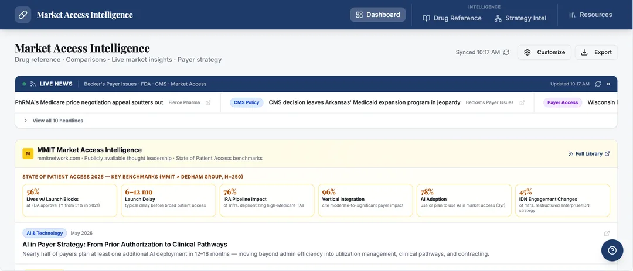633x271 pixels.
Task: Open the Dashboard tab
Action: tap(378, 15)
